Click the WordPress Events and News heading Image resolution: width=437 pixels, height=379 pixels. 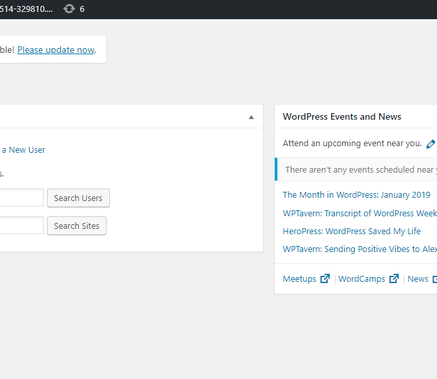coord(342,116)
